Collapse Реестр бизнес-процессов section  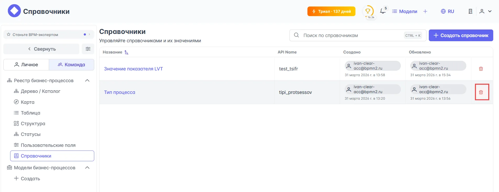[87, 81]
